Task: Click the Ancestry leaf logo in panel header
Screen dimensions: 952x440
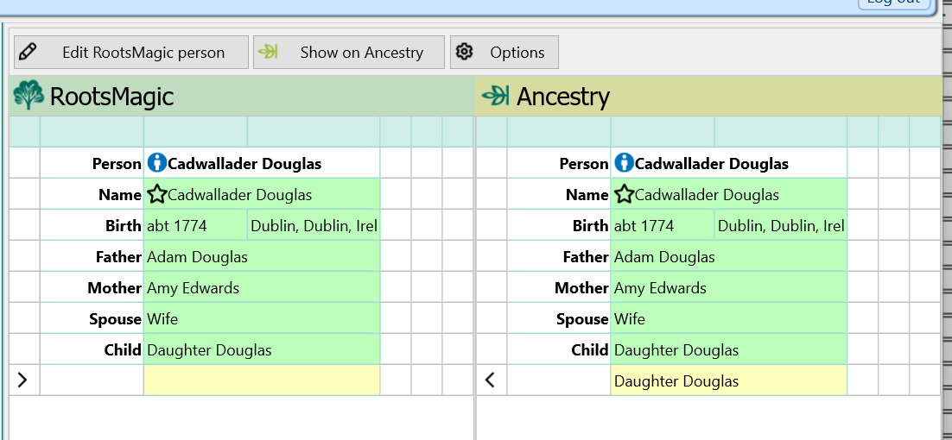Action: (x=495, y=96)
